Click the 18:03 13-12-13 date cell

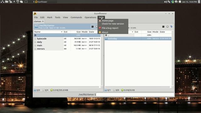[94, 39]
